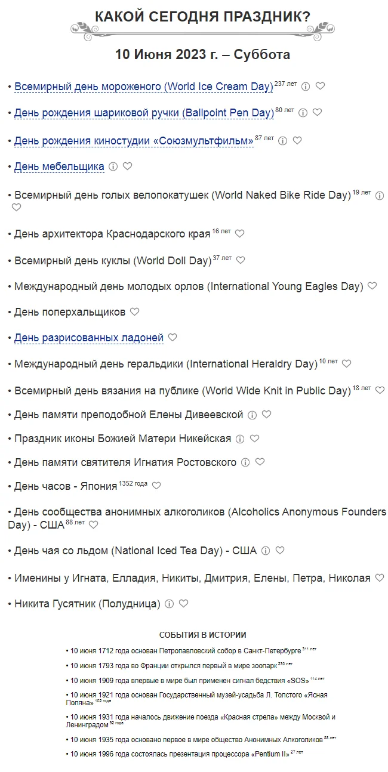
Task: Like World Ice Cream Day with heart
Action: coord(321,86)
